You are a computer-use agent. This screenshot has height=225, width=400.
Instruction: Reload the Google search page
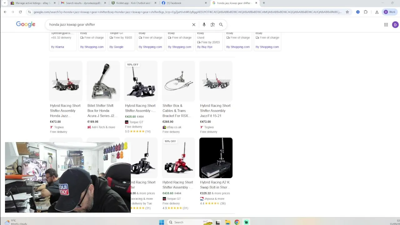20,12
